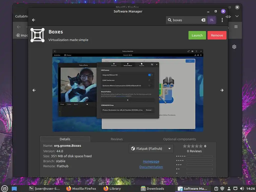Image resolution: width=256 pixels, height=192 pixels.
Task: Click the notification tray icon with exclamation
Action: click(216, 188)
